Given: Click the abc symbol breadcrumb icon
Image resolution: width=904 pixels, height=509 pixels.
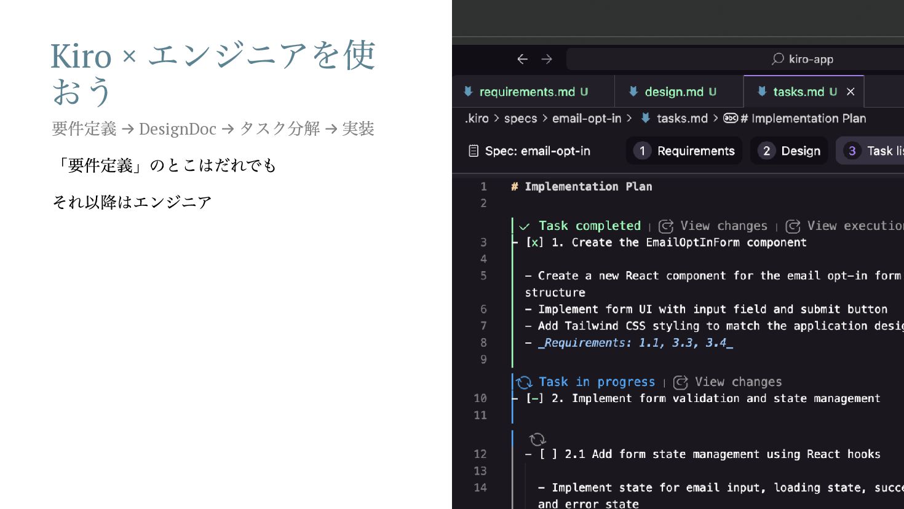Looking at the screenshot, I should [x=731, y=118].
